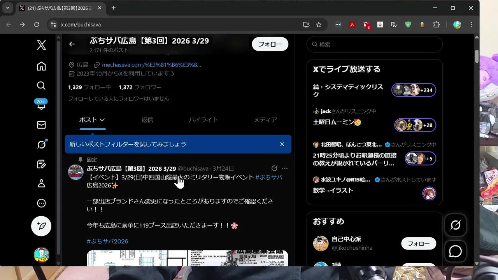Select the ぶちサバ広島 browser tab

[x=60, y=8]
